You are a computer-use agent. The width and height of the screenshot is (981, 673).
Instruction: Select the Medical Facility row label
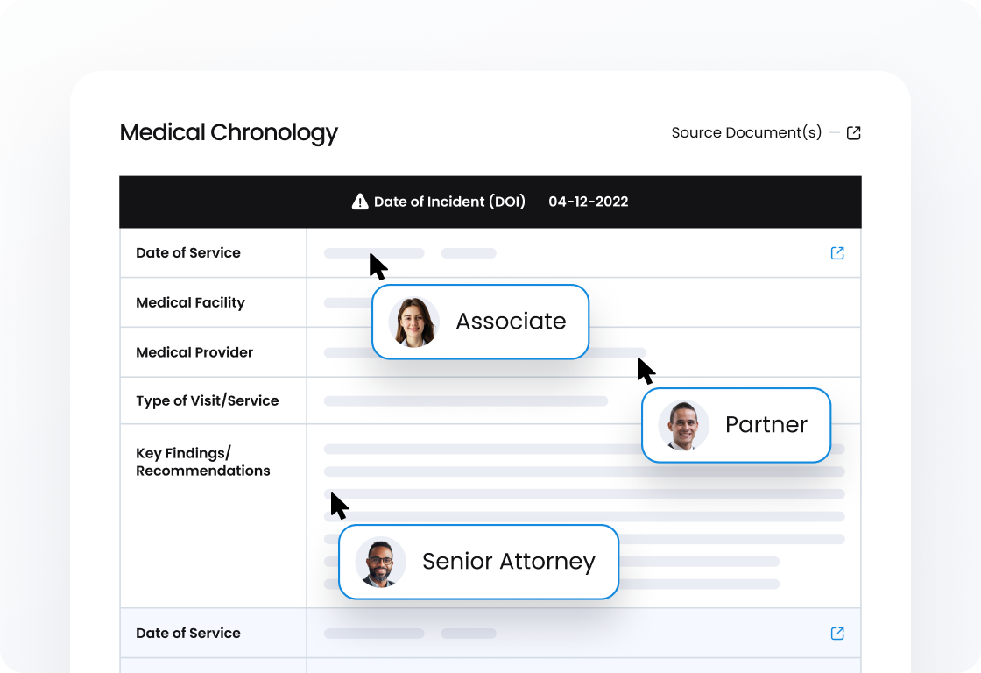190,303
